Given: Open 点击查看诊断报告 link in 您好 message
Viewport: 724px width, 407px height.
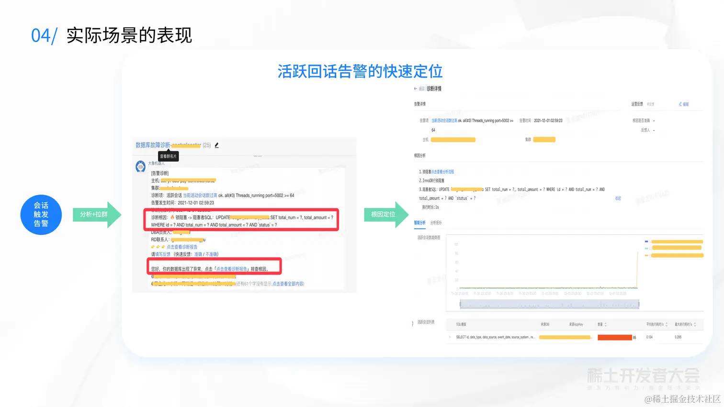Looking at the screenshot, I should pos(232,269).
